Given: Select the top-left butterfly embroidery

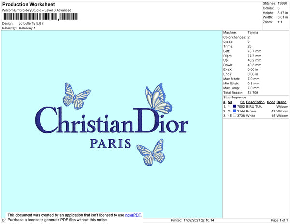Looking at the screenshot, I should click(x=76, y=96).
